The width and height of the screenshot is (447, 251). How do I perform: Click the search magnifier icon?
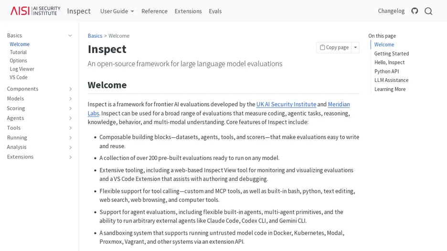(428, 11)
